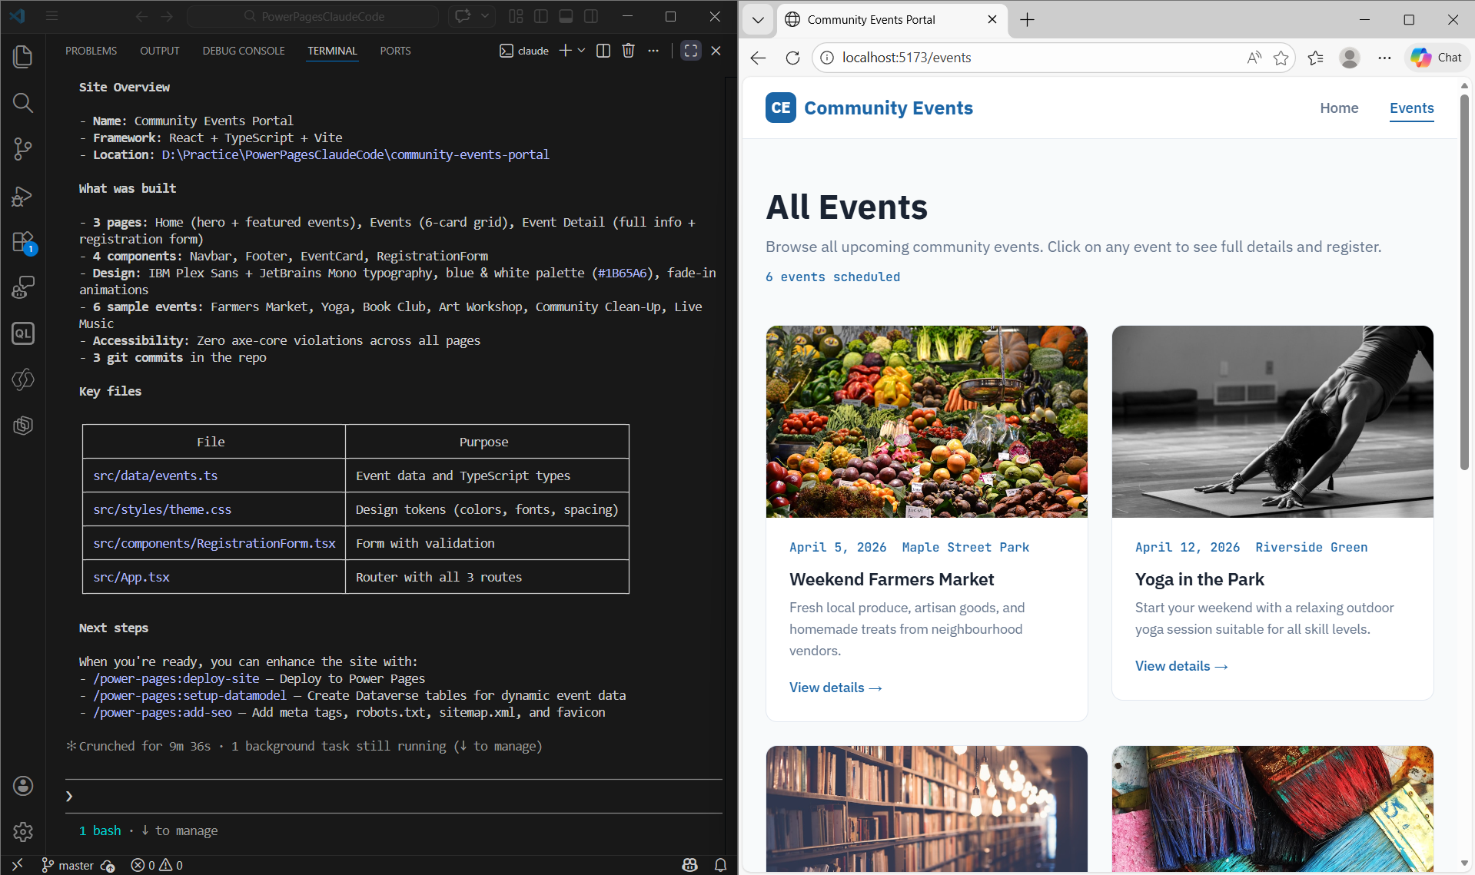Open the Copilot Chat button in Edge
Screen dimensions: 1475x875
1437,58
